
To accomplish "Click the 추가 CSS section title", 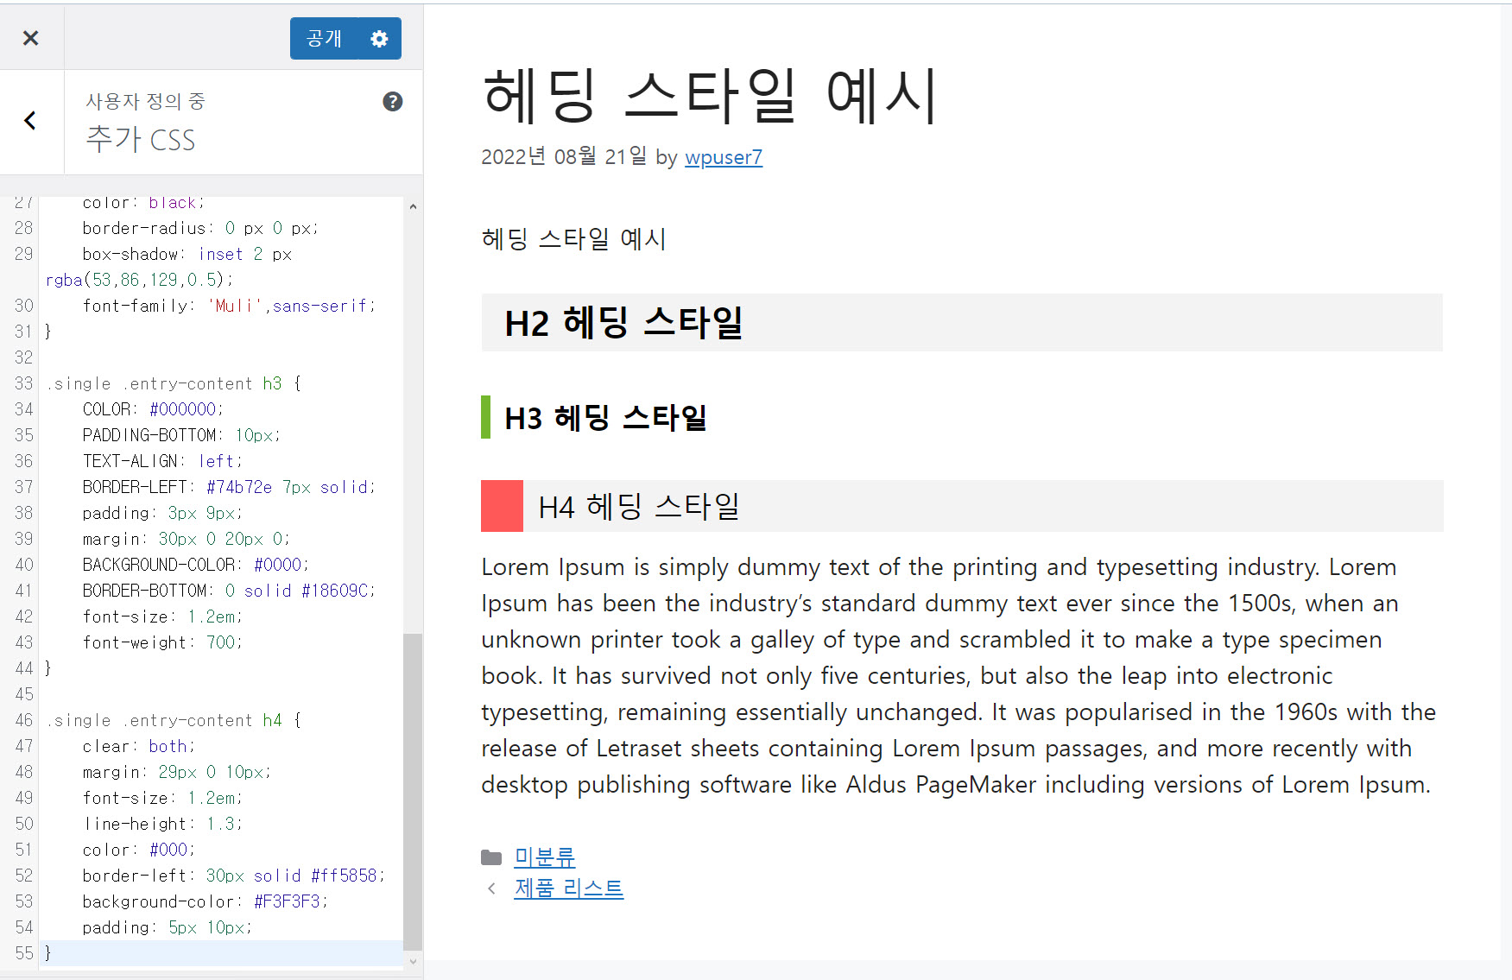I will click(141, 139).
